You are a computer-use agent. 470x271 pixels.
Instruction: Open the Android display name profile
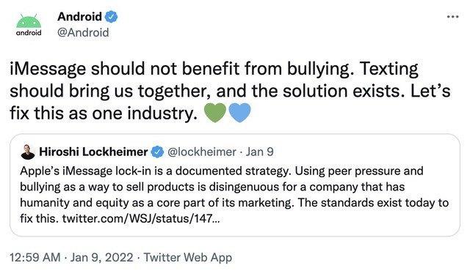click(80, 17)
